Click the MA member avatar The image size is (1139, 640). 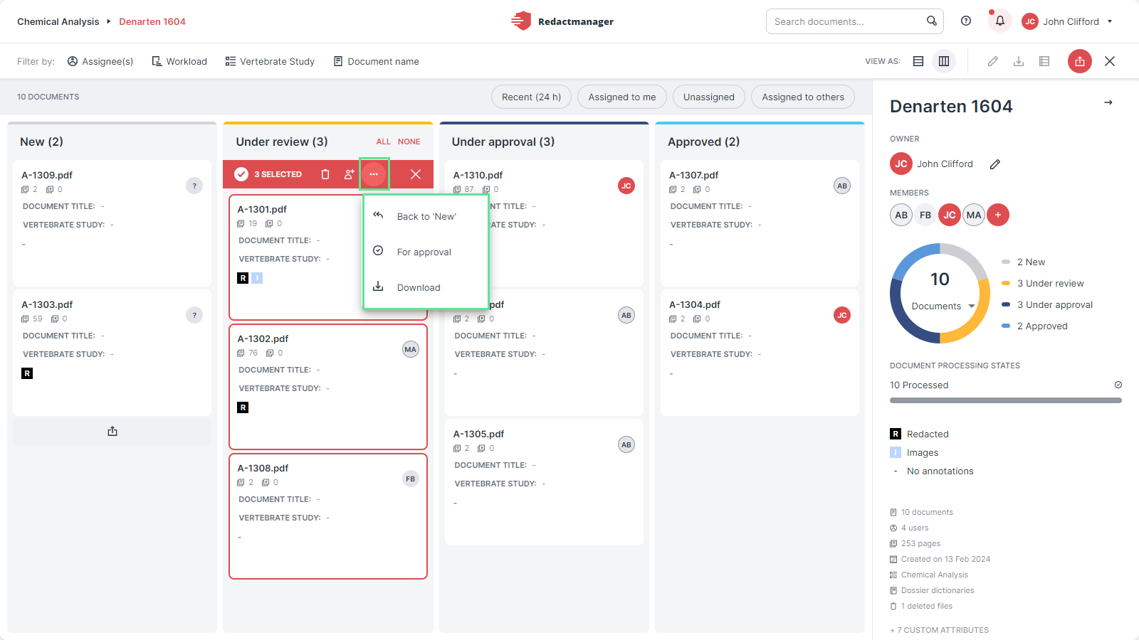[974, 215]
